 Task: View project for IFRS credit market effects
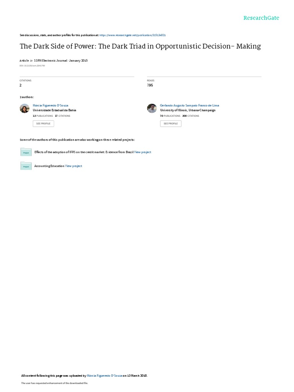(142, 152)
